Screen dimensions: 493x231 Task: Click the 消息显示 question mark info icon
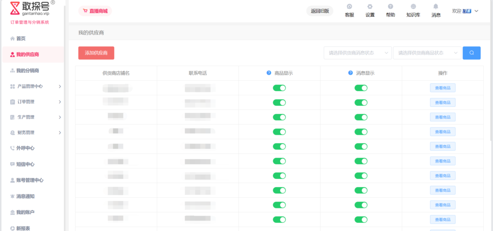point(350,73)
